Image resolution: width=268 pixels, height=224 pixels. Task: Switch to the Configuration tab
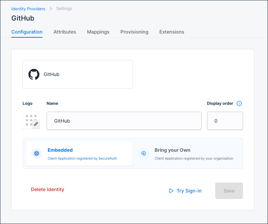[x=27, y=32]
